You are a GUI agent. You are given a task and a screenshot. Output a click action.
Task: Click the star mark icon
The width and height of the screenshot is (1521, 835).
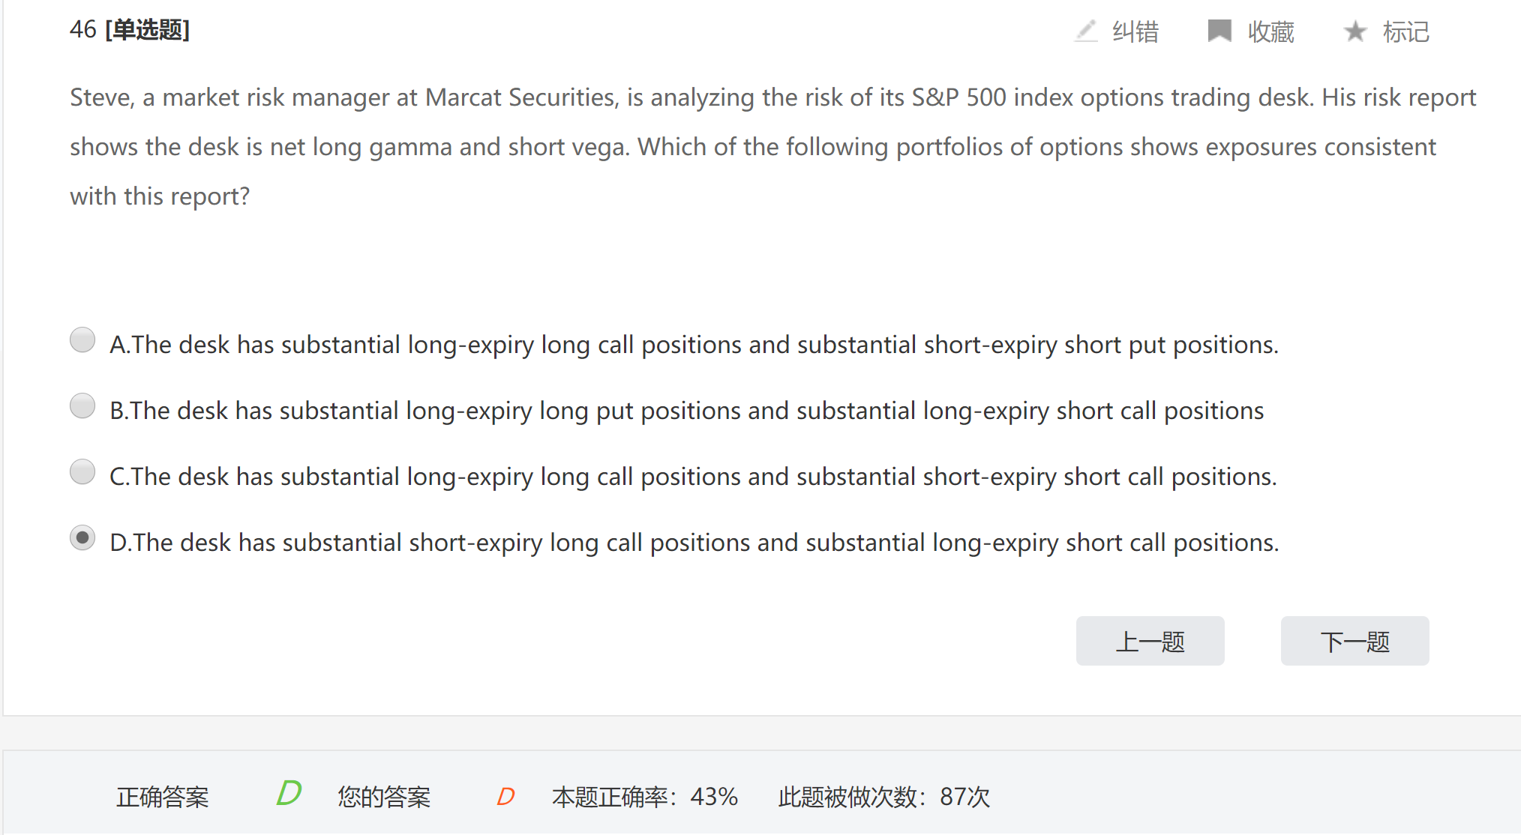1355,31
